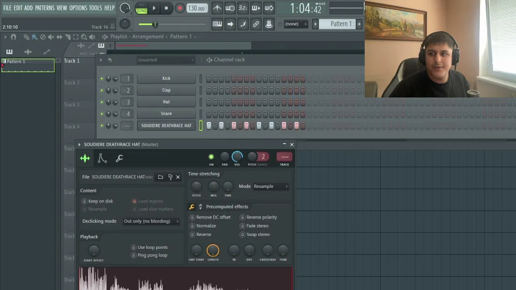516x290 pixels.
Task: Mute the Kick channel with its green light
Action: click(102, 79)
